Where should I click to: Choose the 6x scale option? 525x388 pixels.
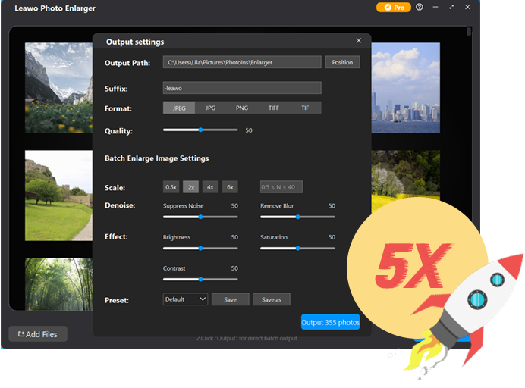pyautogui.click(x=230, y=187)
